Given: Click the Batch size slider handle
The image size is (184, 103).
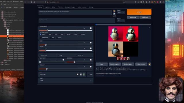Looking at the screenshot, I should tap(74, 62).
